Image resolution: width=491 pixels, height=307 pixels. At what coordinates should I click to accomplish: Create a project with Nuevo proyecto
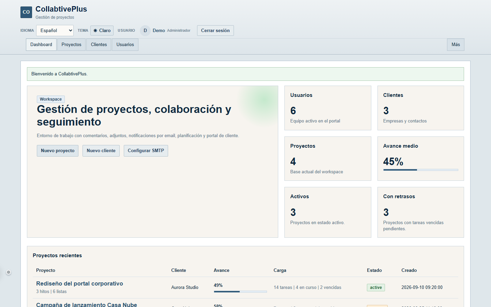pos(58,151)
